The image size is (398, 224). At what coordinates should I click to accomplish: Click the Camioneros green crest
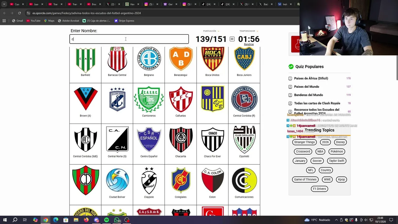point(149,99)
